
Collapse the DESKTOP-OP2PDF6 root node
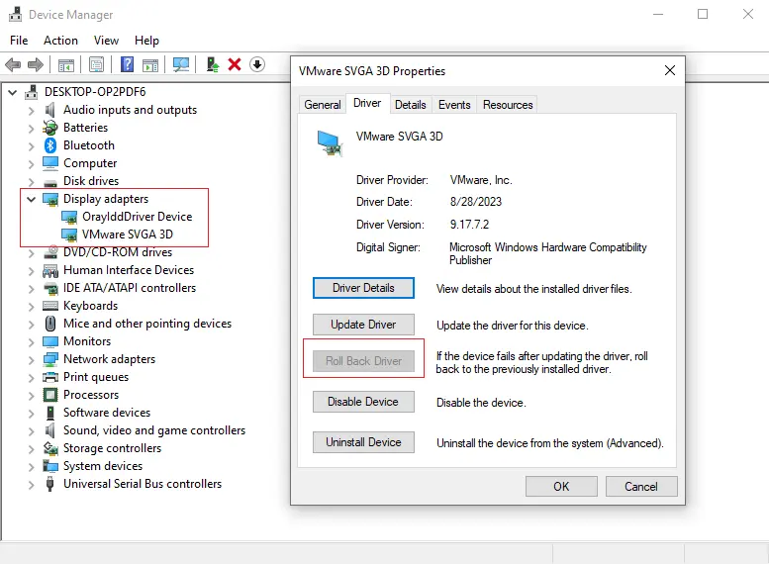[13, 92]
